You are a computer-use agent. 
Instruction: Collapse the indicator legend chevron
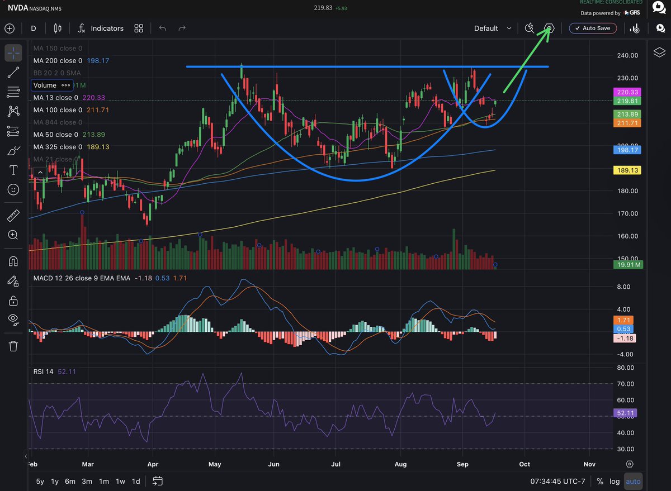pos(40,174)
